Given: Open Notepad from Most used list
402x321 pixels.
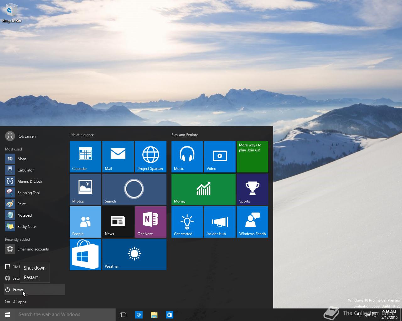Looking at the screenshot, I should [35, 215].
